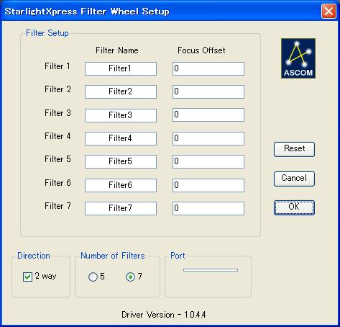Edit the Filter 2 name field
The image size is (340, 327).
(x=121, y=91)
